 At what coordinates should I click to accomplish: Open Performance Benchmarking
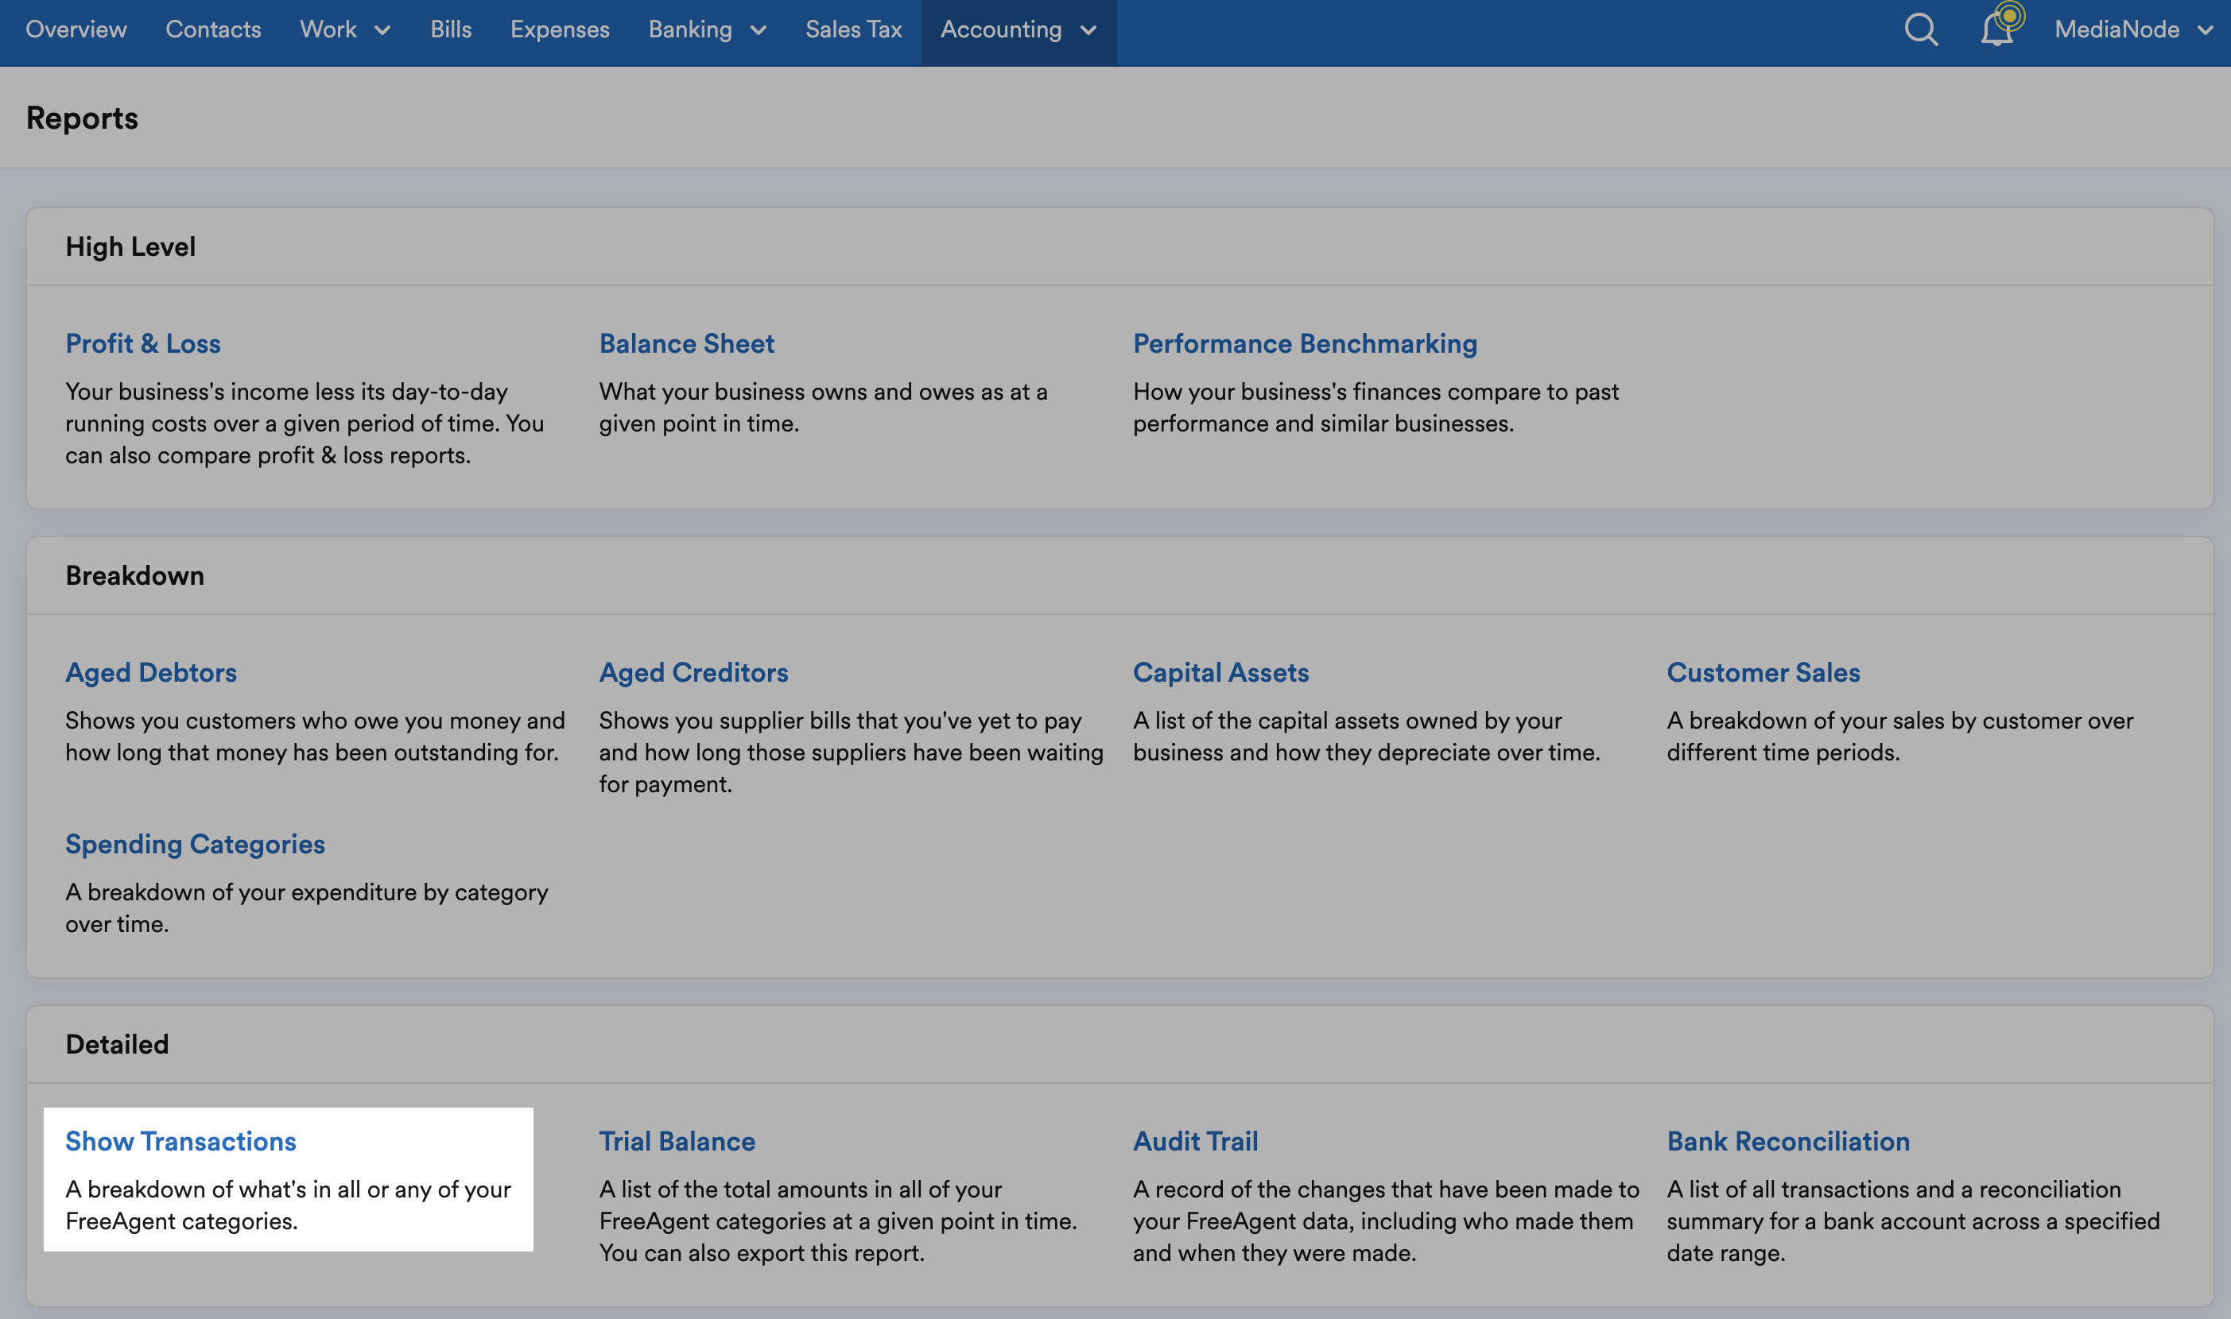click(x=1304, y=343)
